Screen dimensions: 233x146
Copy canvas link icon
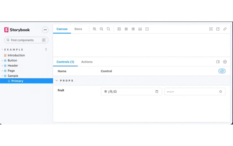pyautogui.click(x=225, y=29)
